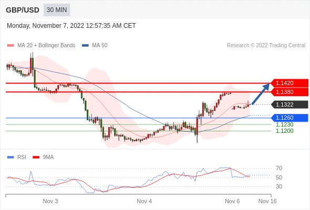
Task: Click the chart timestamp header text
Action: (x=71, y=26)
